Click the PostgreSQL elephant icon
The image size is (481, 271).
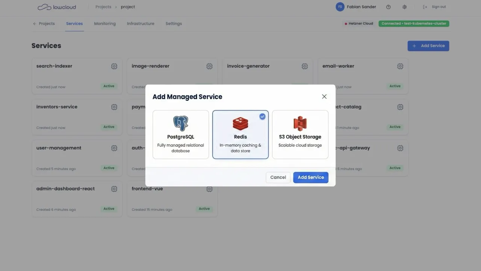pos(180,123)
